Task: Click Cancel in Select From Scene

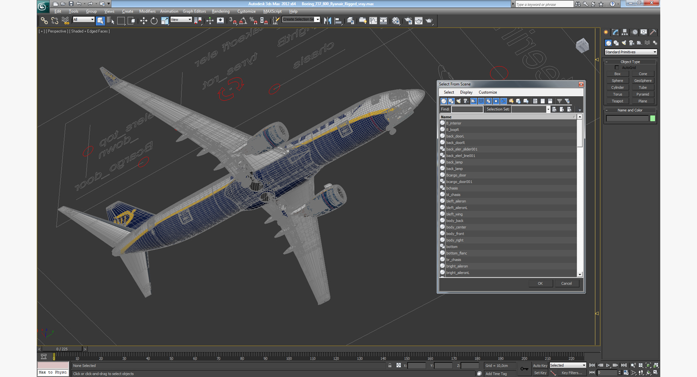Action: coord(567,283)
